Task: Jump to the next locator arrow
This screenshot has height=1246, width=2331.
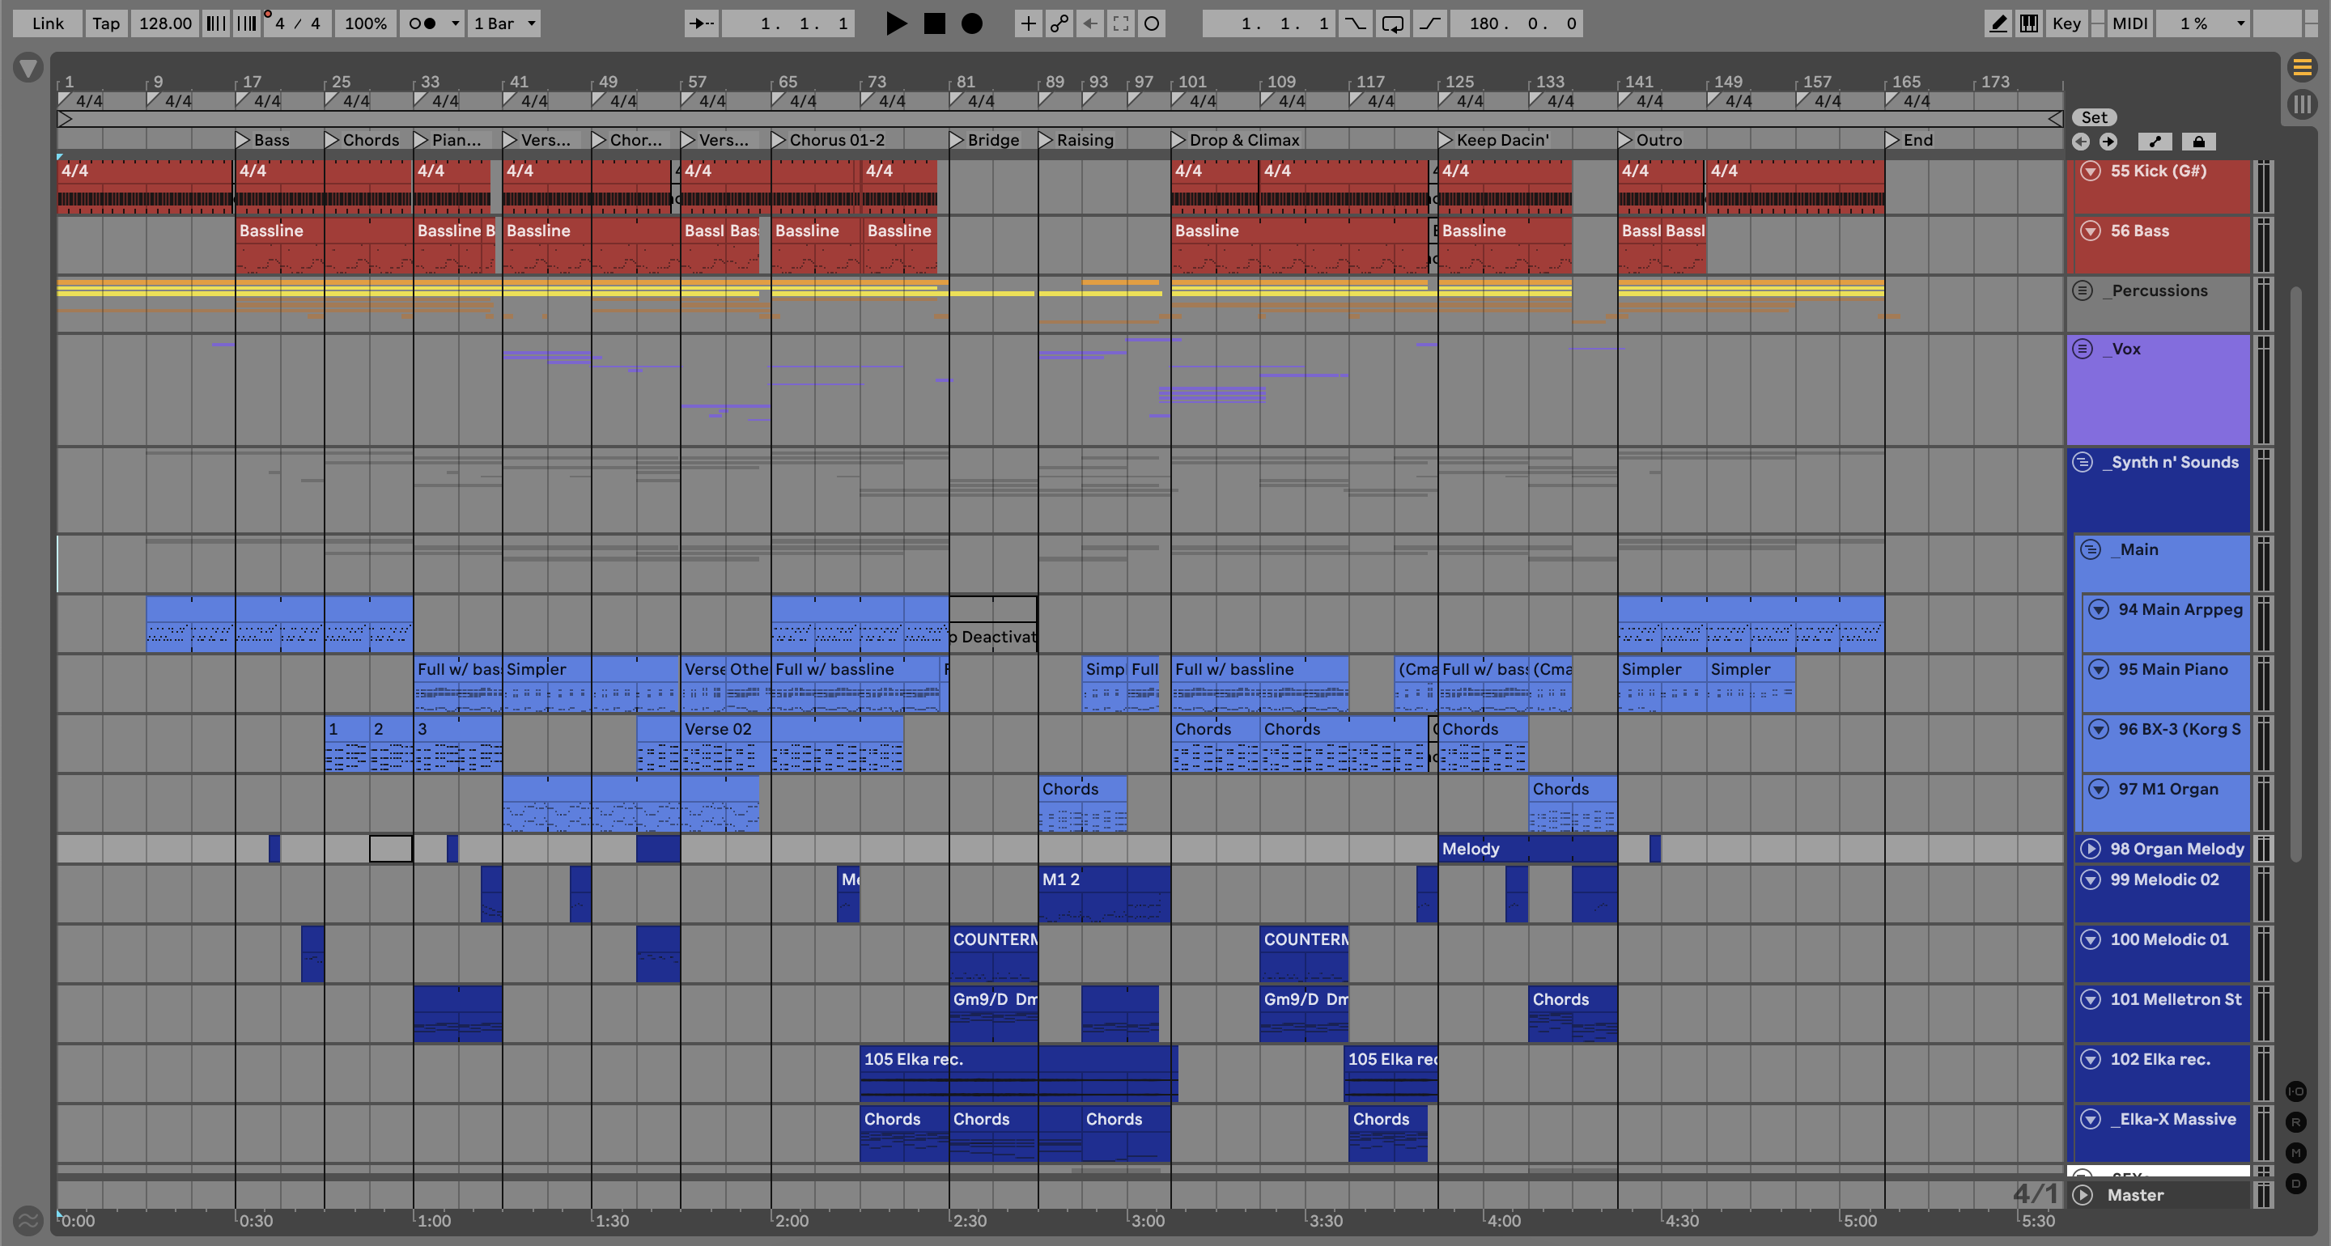Action: (x=2108, y=141)
